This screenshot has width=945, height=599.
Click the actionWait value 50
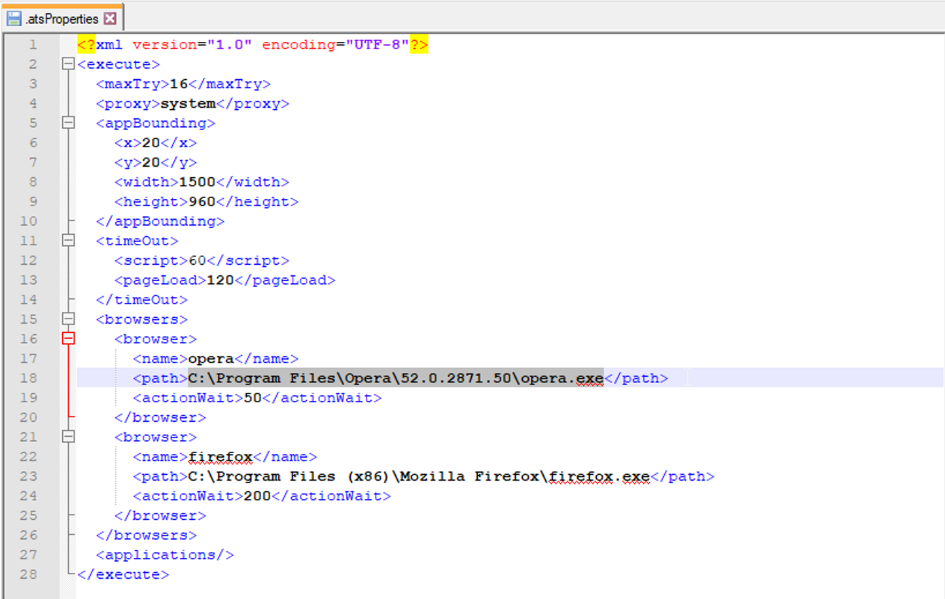tap(253, 398)
